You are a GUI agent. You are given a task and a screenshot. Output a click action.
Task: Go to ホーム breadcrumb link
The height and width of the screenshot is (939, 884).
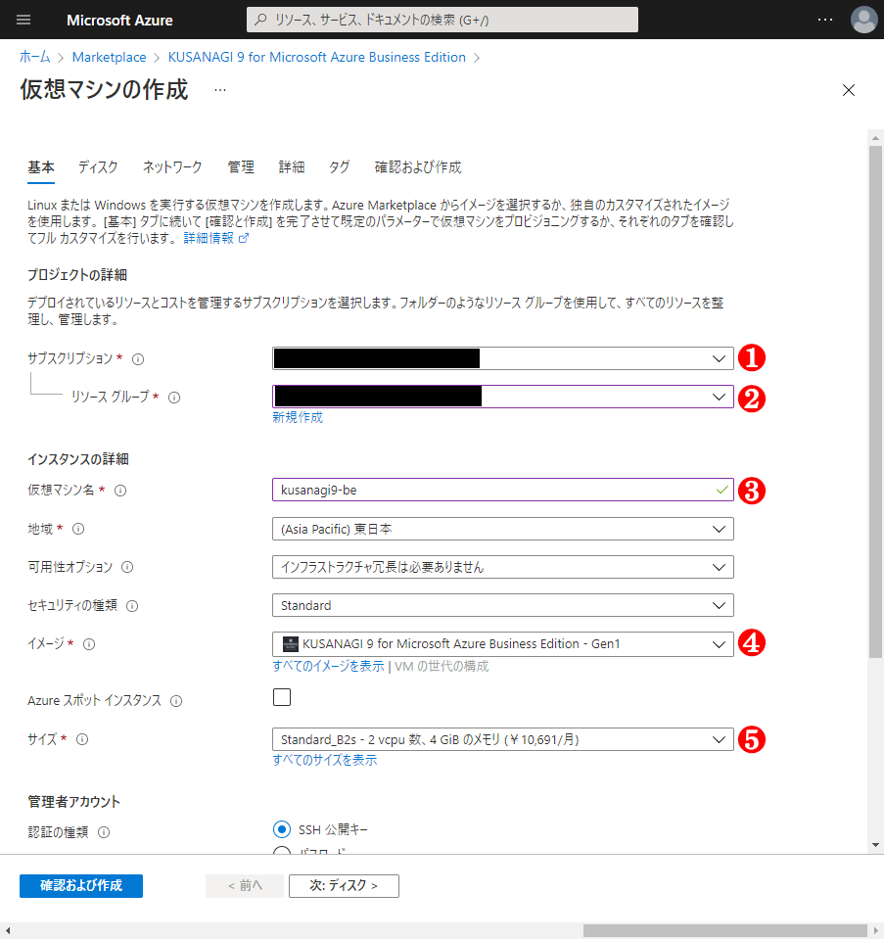pyautogui.click(x=34, y=57)
